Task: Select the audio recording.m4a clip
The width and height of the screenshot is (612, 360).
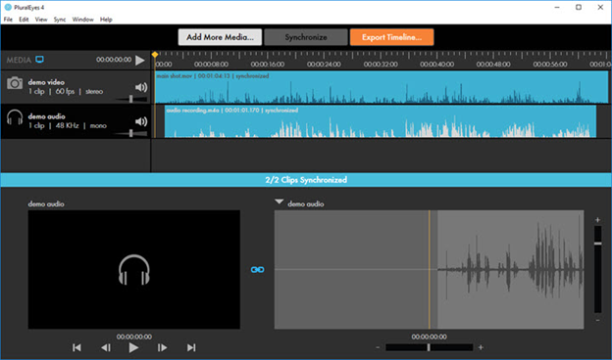Action: click(x=381, y=121)
